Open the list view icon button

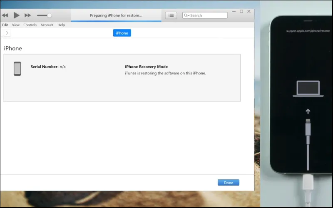pyautogui.click(x=171, y=15)
